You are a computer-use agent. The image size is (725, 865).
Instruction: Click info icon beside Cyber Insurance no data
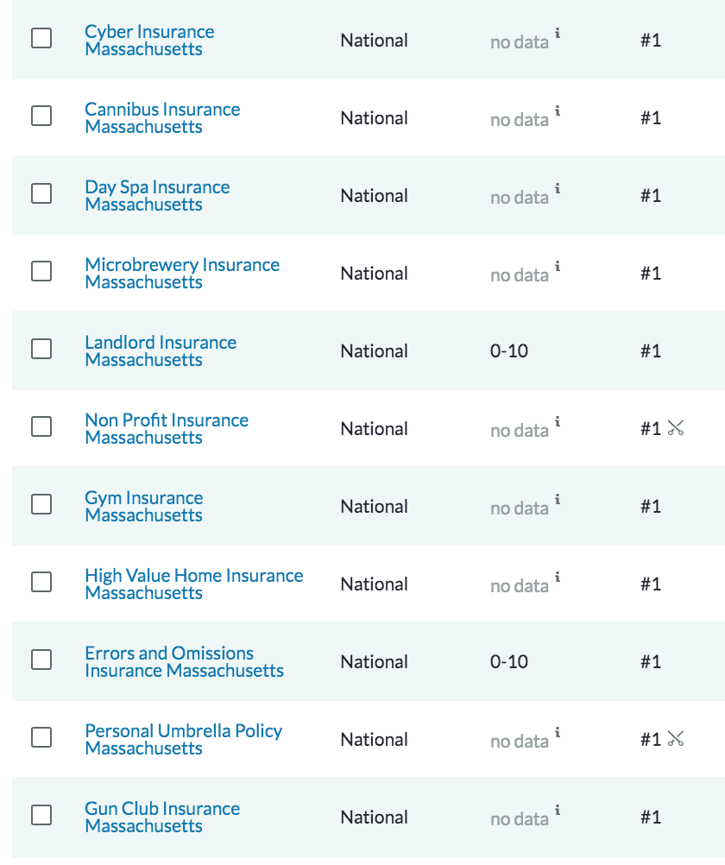click(x=558, y=33)
